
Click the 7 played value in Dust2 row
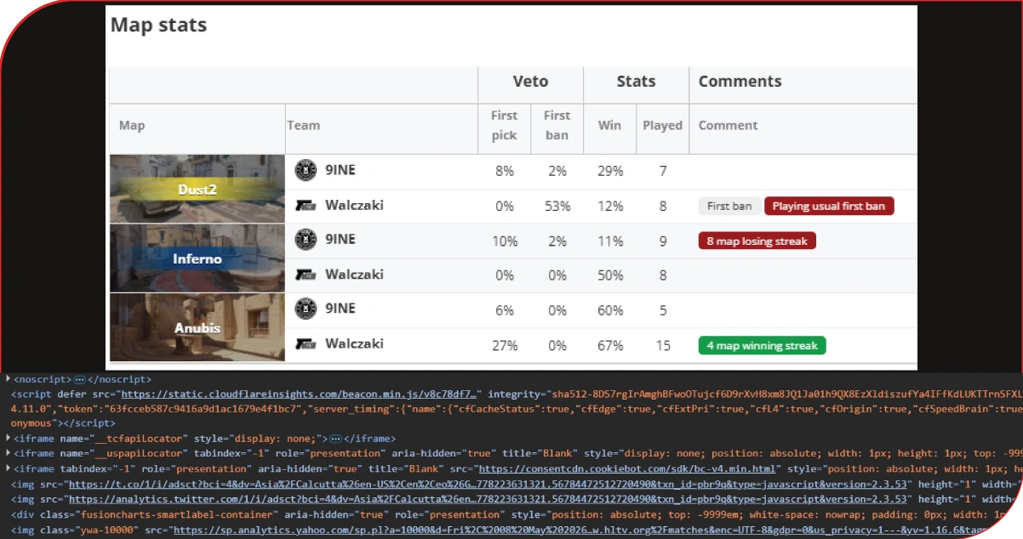pyautogui.click(x=662, y=172)
